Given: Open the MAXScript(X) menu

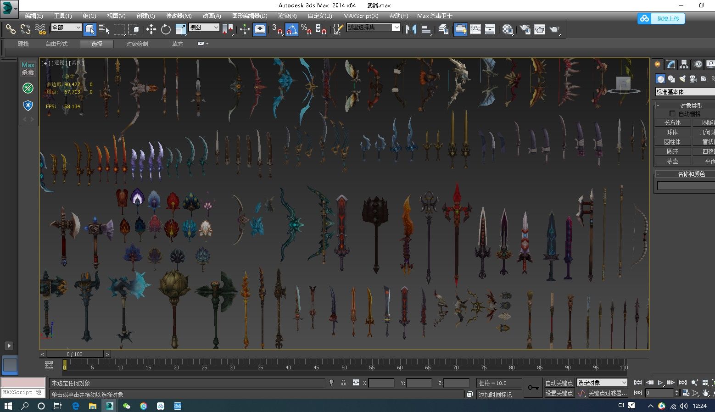Looking at the screenshot, I should pos(361,16).
